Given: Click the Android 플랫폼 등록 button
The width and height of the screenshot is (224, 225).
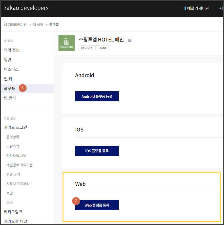Looking at the screenshot, I should pos(97,96).
